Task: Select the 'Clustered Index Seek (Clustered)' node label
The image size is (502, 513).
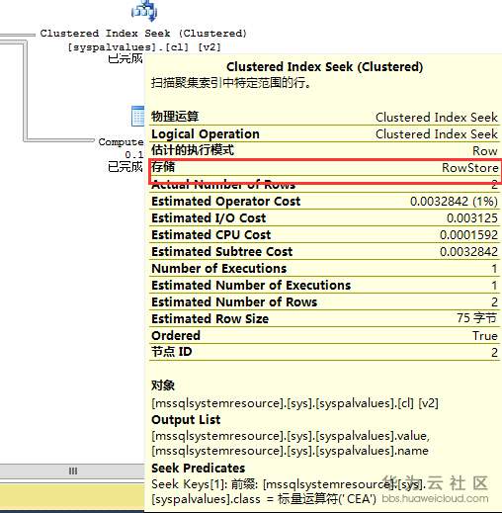Action: tap(143, 34)
